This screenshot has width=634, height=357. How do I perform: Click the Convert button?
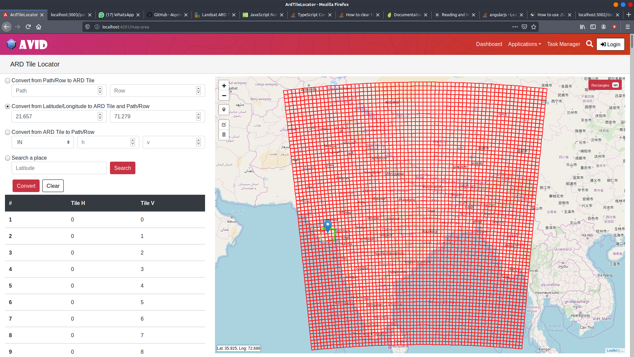pos(26,186)
